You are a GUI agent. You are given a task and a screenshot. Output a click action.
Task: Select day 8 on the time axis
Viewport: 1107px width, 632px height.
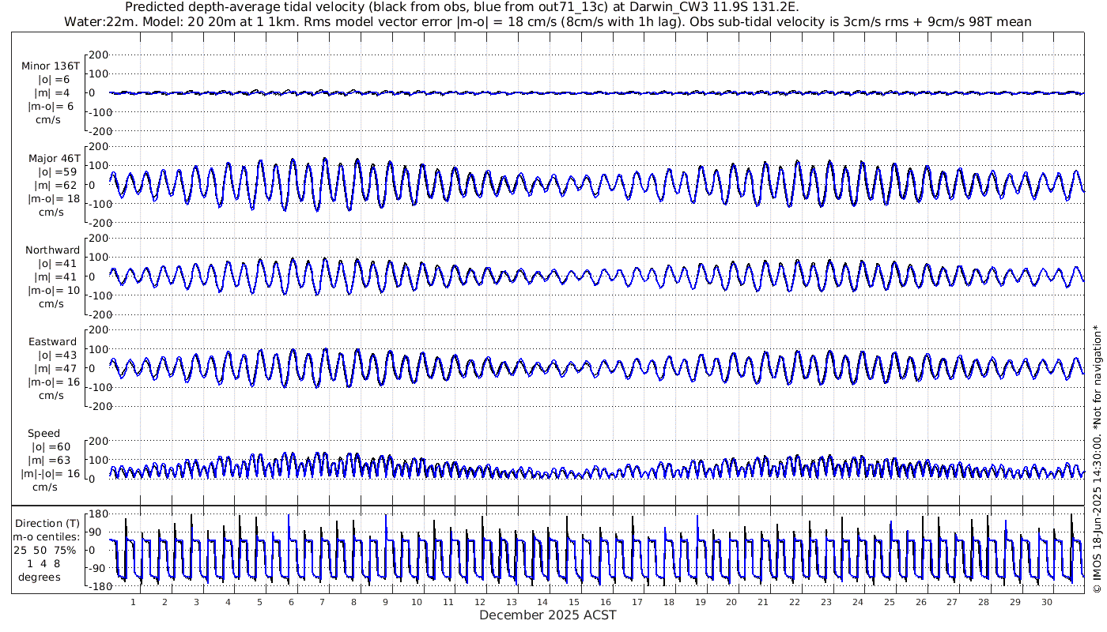353,601
